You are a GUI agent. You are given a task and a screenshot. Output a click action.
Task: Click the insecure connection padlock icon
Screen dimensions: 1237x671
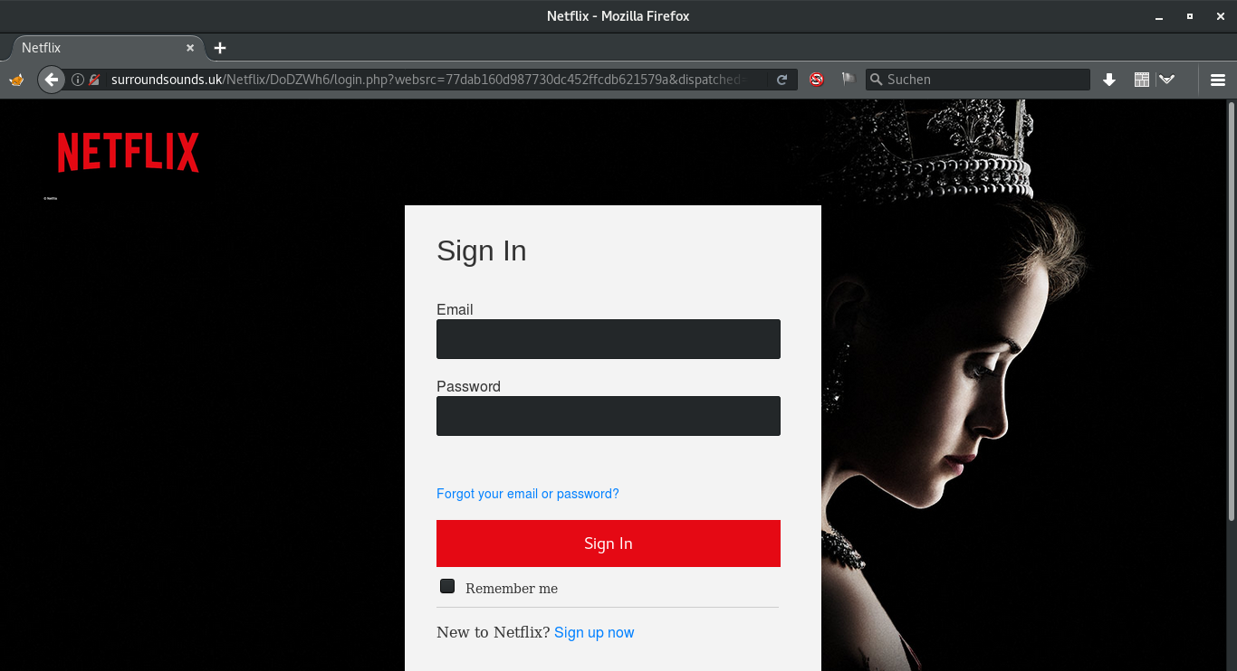[94, 80]
